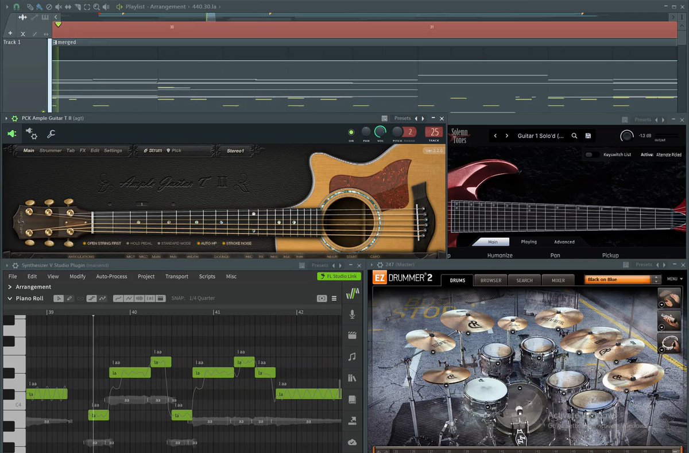This screenshot has height=453, width=689.
Task: Select the pointer tool in Synthesizer V Piano Roll
Action: click(x=59, y=299)
